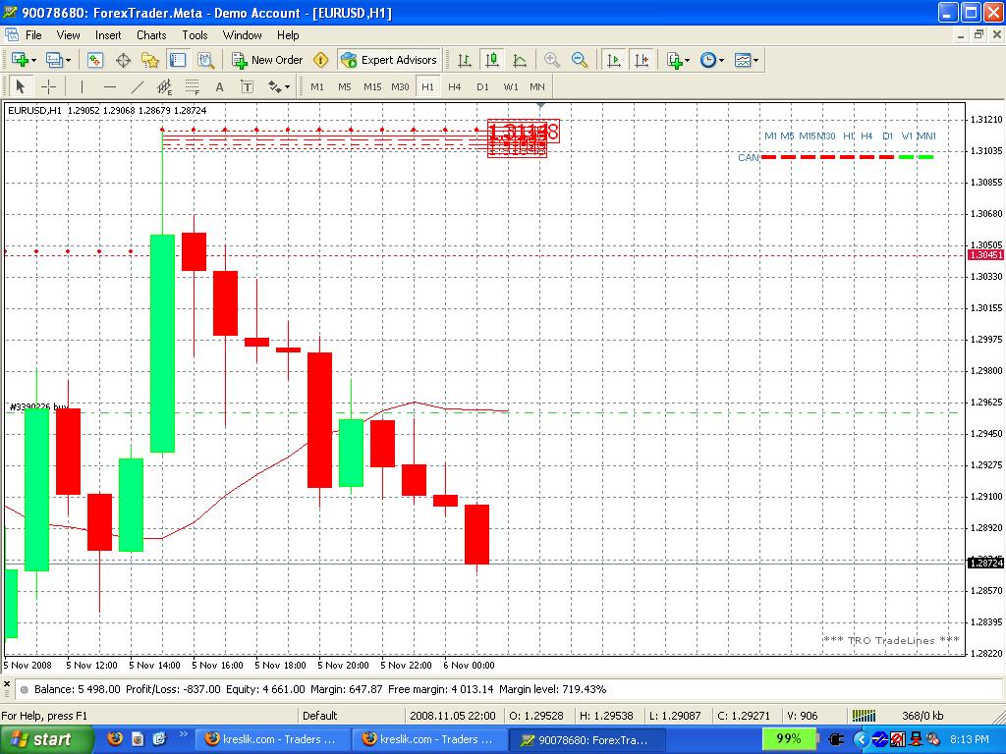Select the arrow Cursor tool
1006x754 pixels.
pyautogui.click(x=20, y=86)
